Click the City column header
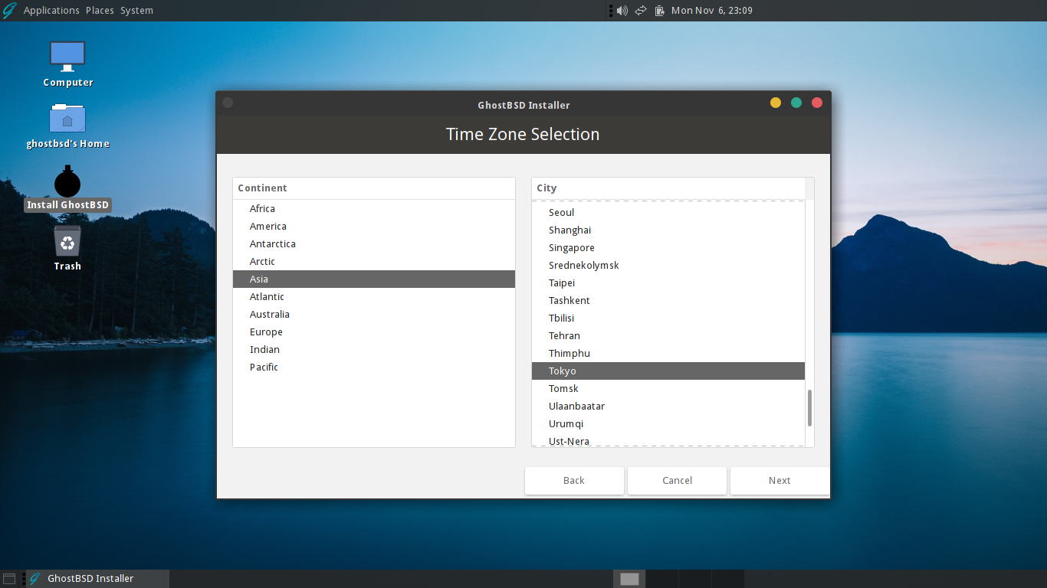The width and height of the screenshot is (1047, 588). point(668,188)
